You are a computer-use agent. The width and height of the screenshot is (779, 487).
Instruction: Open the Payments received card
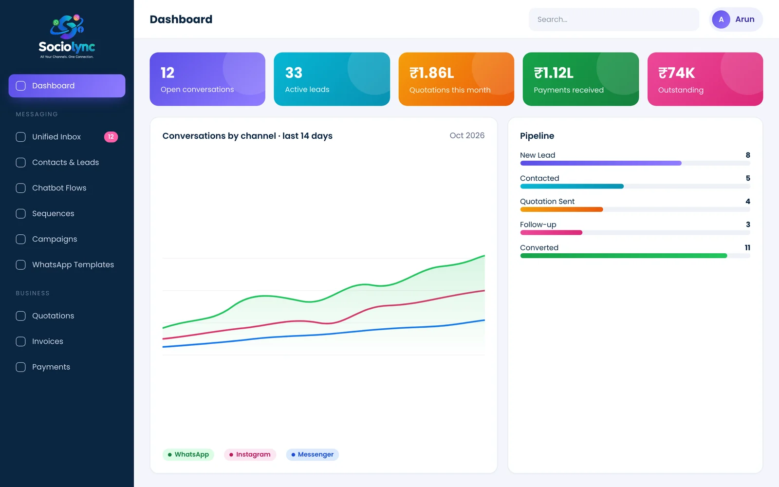click(x=581, y=79)
